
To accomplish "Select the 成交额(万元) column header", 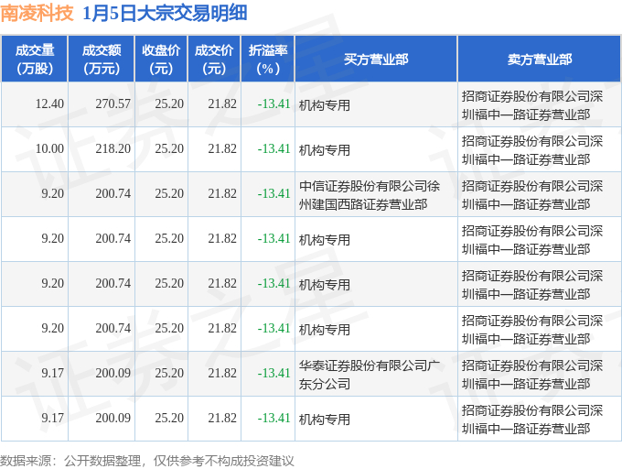I will [101, 60].
